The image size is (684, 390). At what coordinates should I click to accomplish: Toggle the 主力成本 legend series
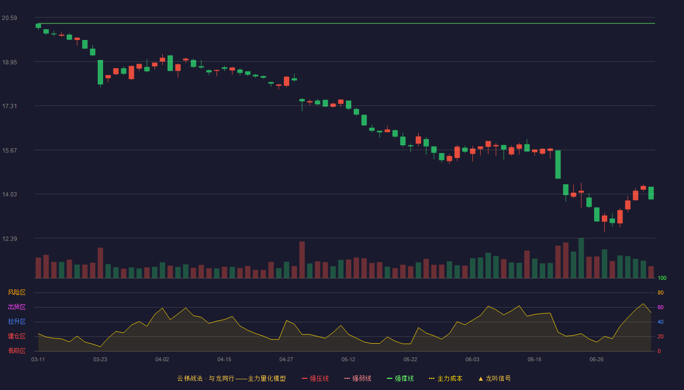[445, 378]
